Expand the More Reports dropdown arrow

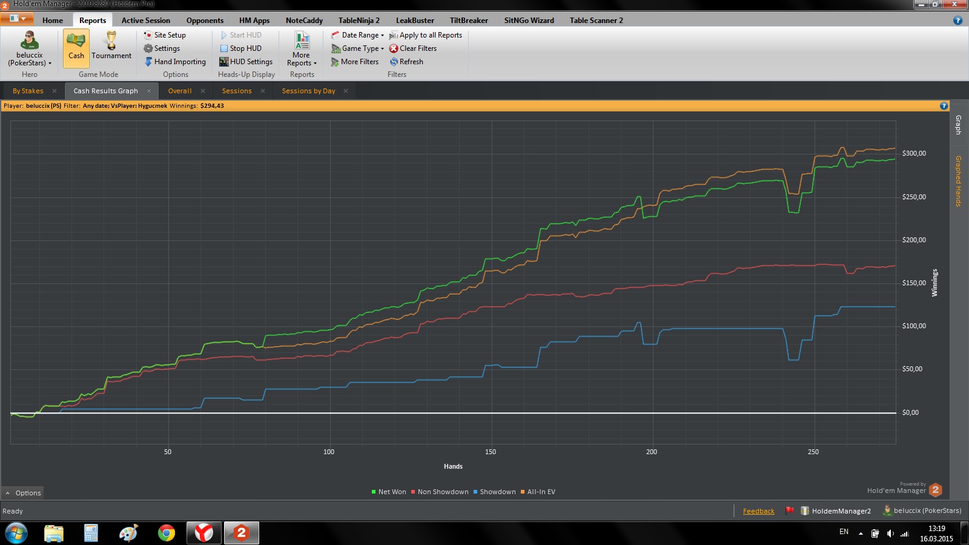315,64
